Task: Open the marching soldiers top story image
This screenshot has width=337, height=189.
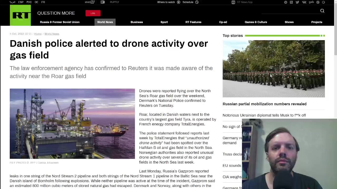Action: pyautogui.click(x=274, y=69)
